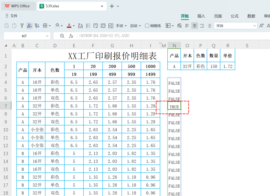Open the freeze panes dropdown arrow
Image resolution: width=270 pixels, height=196 pixels.
point(173,26)
